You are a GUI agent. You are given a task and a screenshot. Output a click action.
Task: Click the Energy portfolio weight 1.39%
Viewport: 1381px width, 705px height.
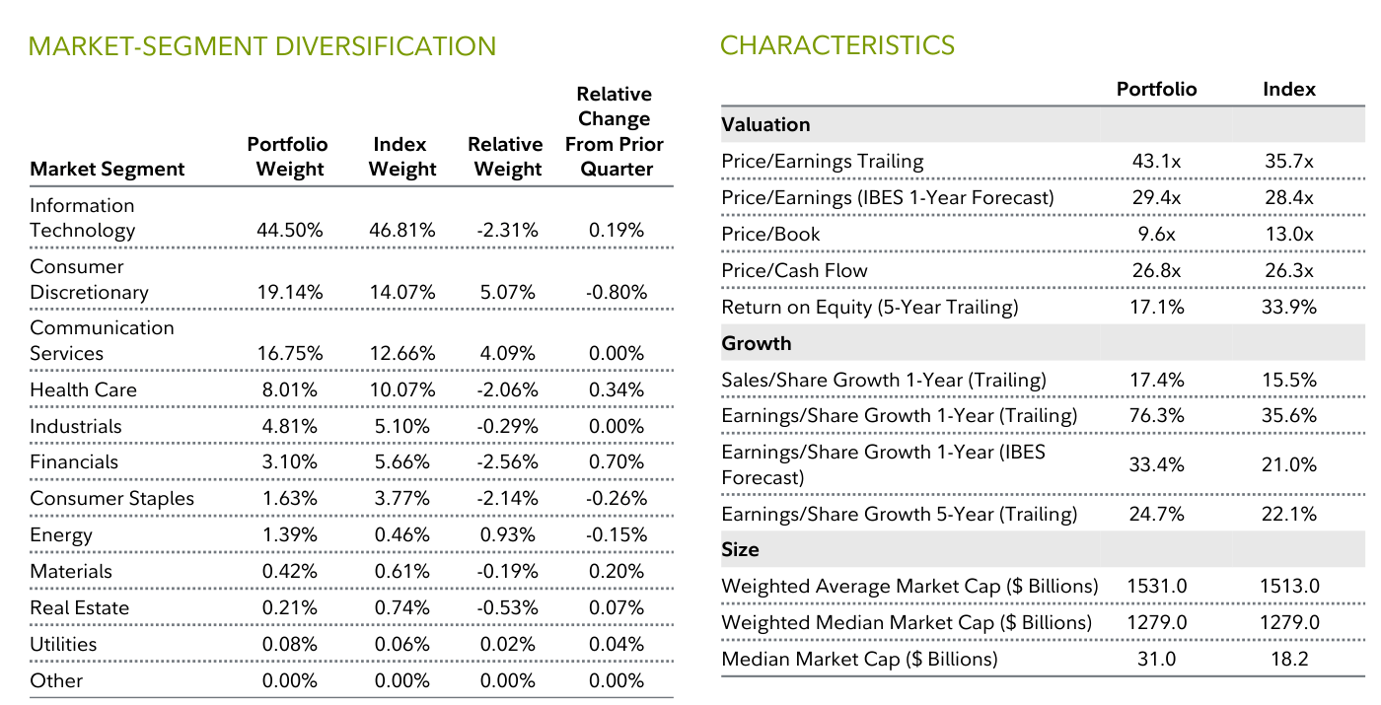pos(290,535)
